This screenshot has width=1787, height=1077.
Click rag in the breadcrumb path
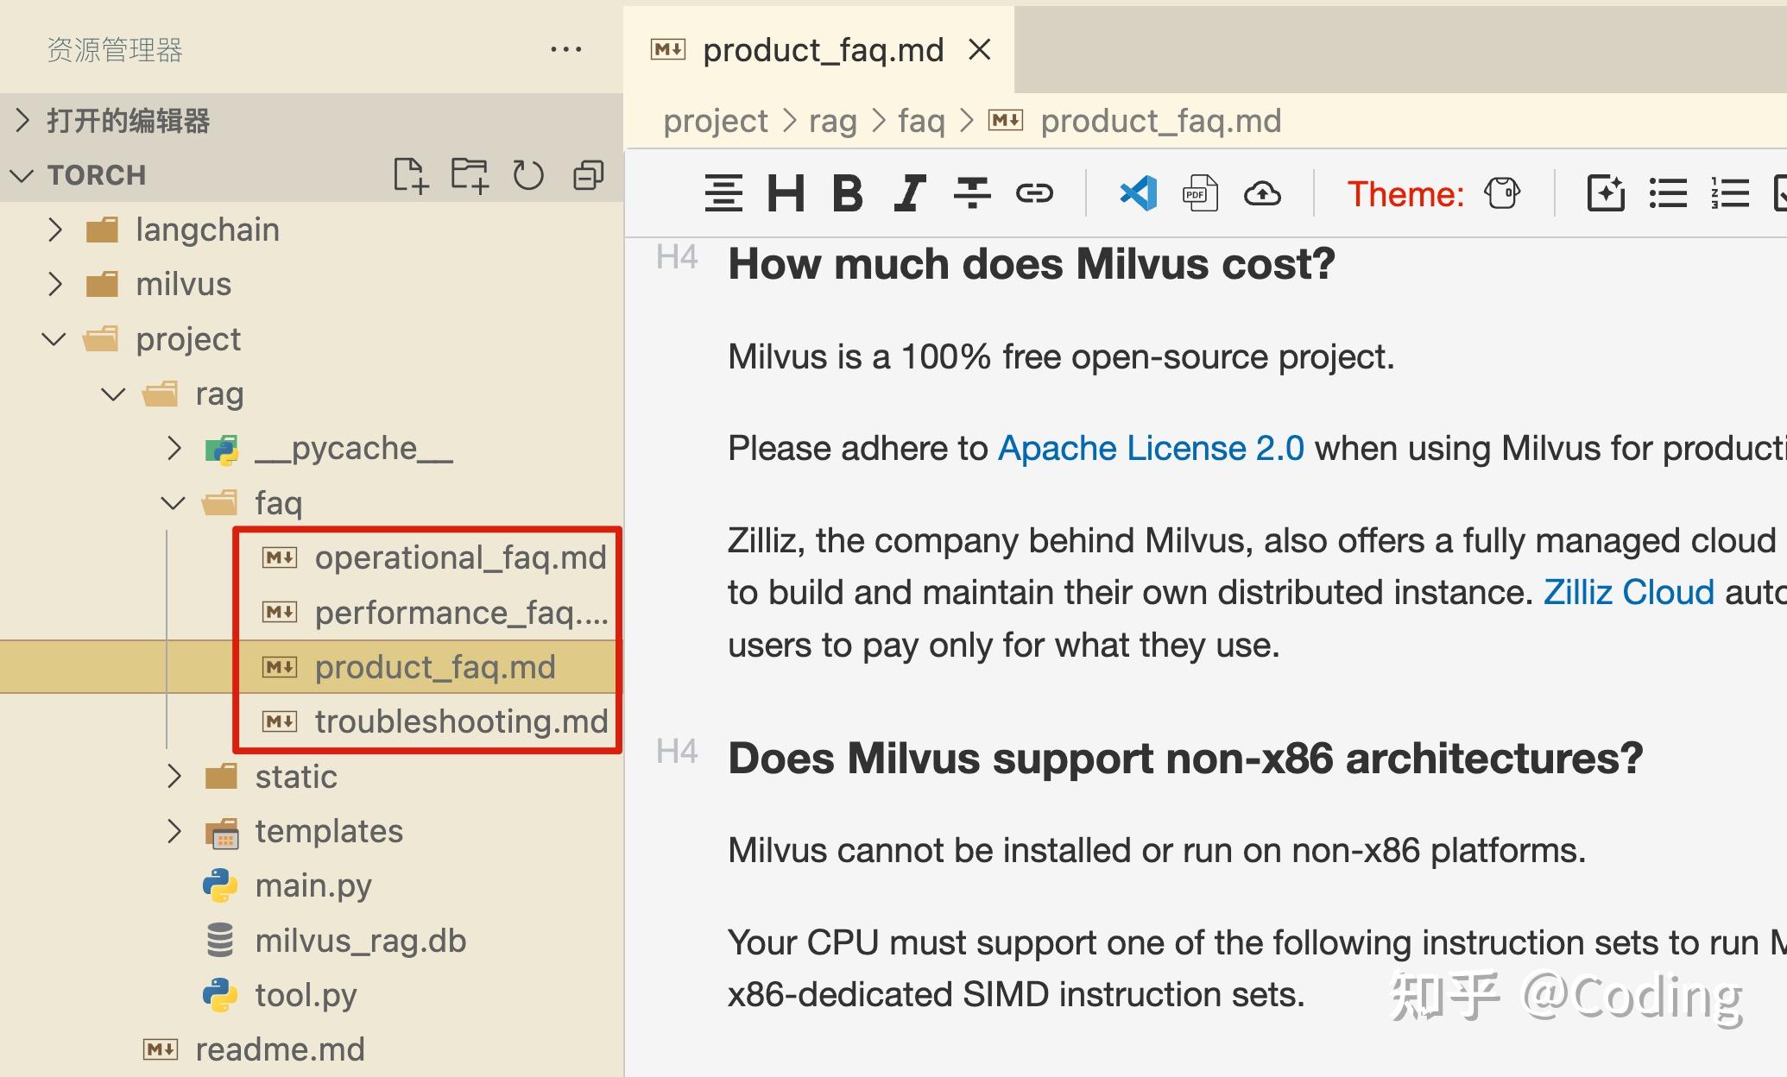832,120
